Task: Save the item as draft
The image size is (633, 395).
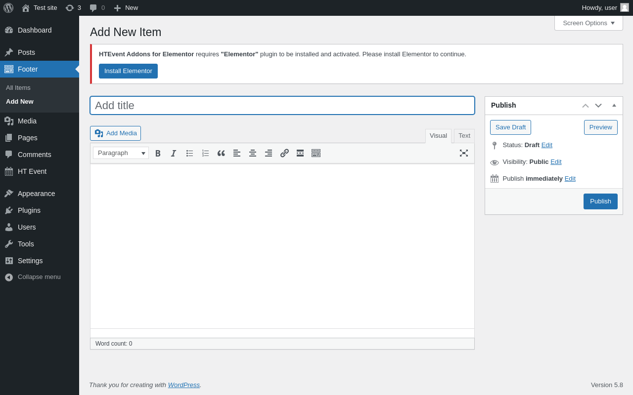Action: 510,127
